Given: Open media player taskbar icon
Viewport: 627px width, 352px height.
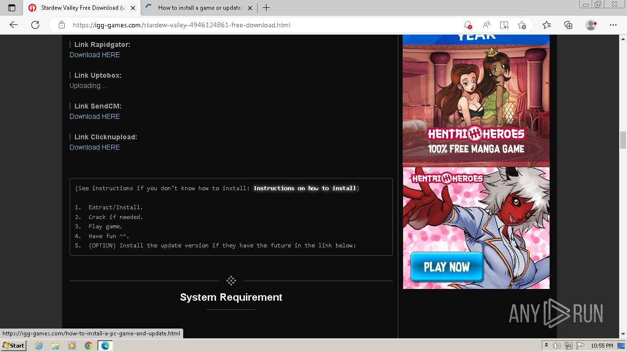Looking at the screenshot, I should (72, 346).
